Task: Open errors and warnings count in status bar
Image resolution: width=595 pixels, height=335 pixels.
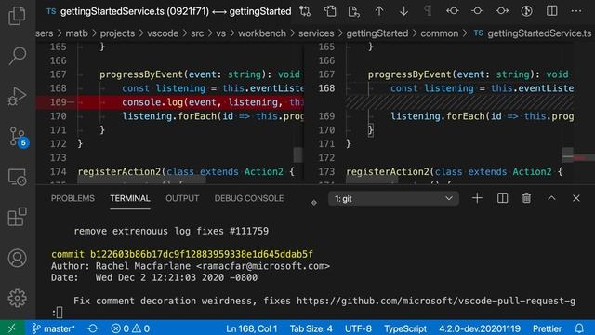Action: (x=130, y=328)
